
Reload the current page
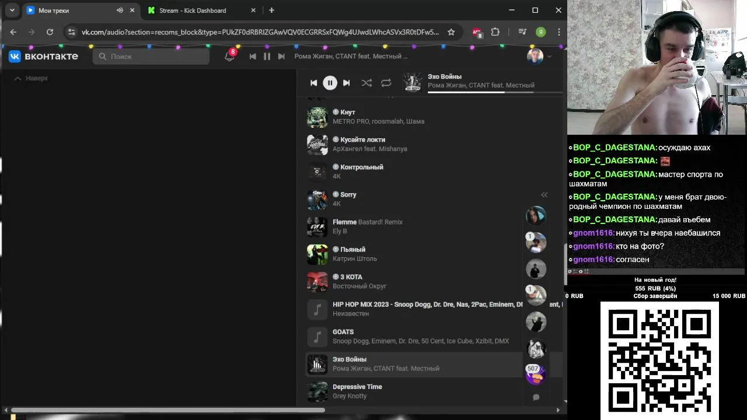(x=50, y=32)
